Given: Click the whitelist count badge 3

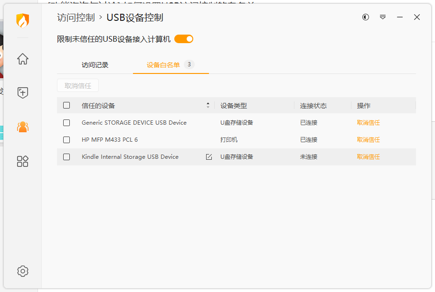Looking at the screenshot, I should (x=189, y=64).
